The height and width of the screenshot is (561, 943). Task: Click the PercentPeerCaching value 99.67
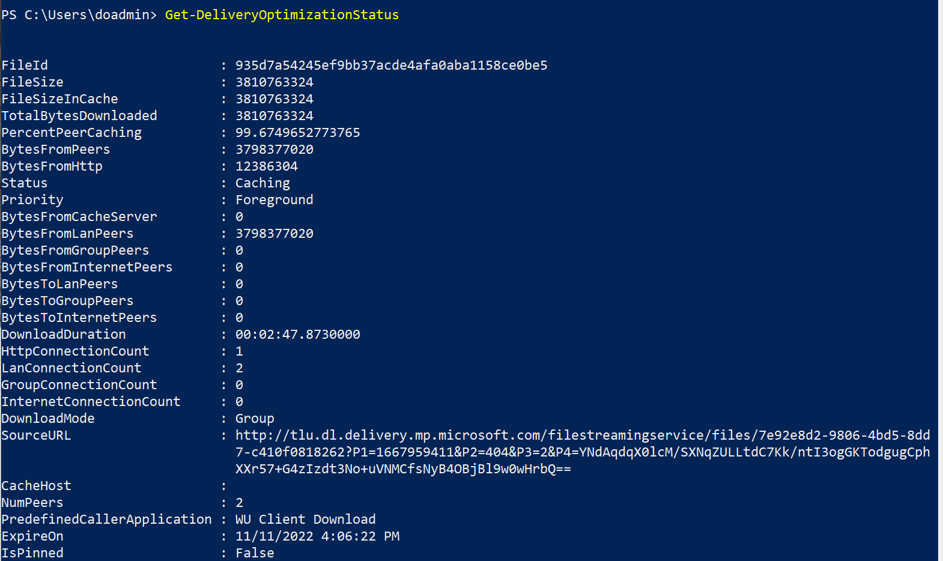pyautogui.click(x=297, y=133)
